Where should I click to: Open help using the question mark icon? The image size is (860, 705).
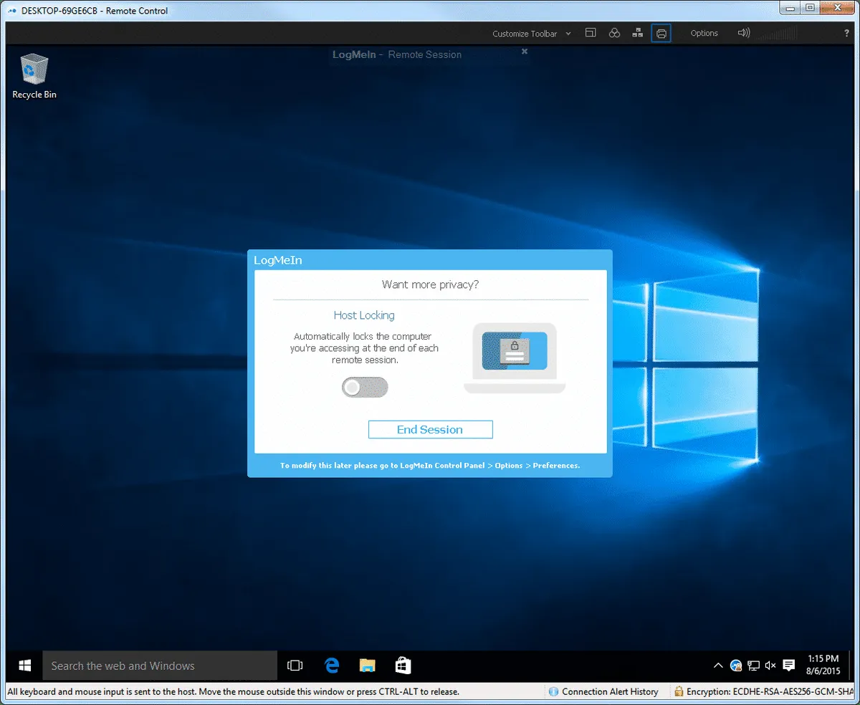pos(846,33)
